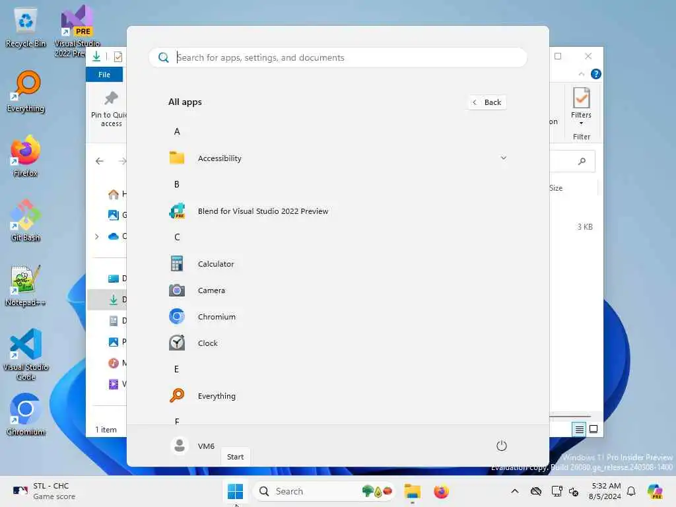
Task: Click the File Explorer search magnifier
Action: pos(582,161)
